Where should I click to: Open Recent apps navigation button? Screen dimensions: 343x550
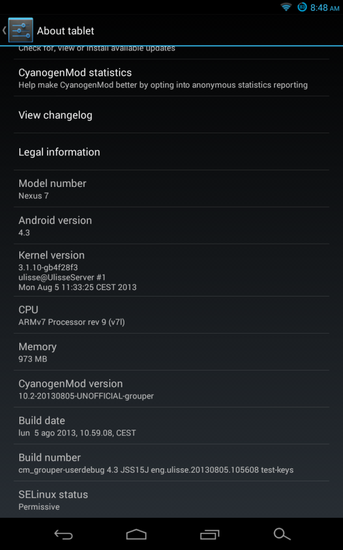(x=210, y=534)
